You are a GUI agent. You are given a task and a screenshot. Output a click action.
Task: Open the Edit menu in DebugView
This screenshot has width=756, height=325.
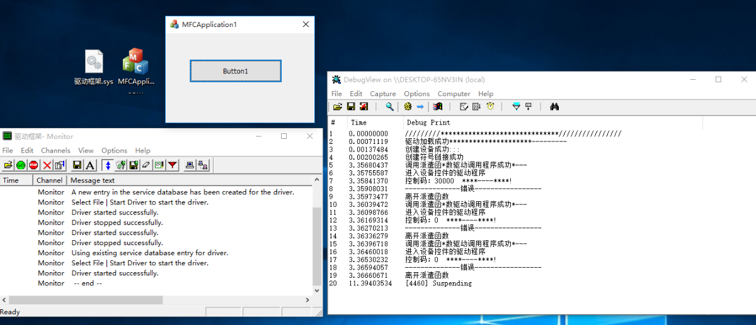356,94
